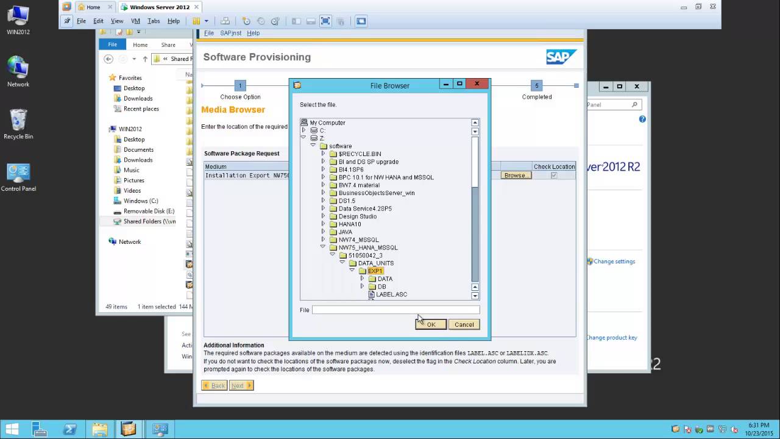Click Back button in installer
This screenshot has width=780, height=439.
[214, 385]
